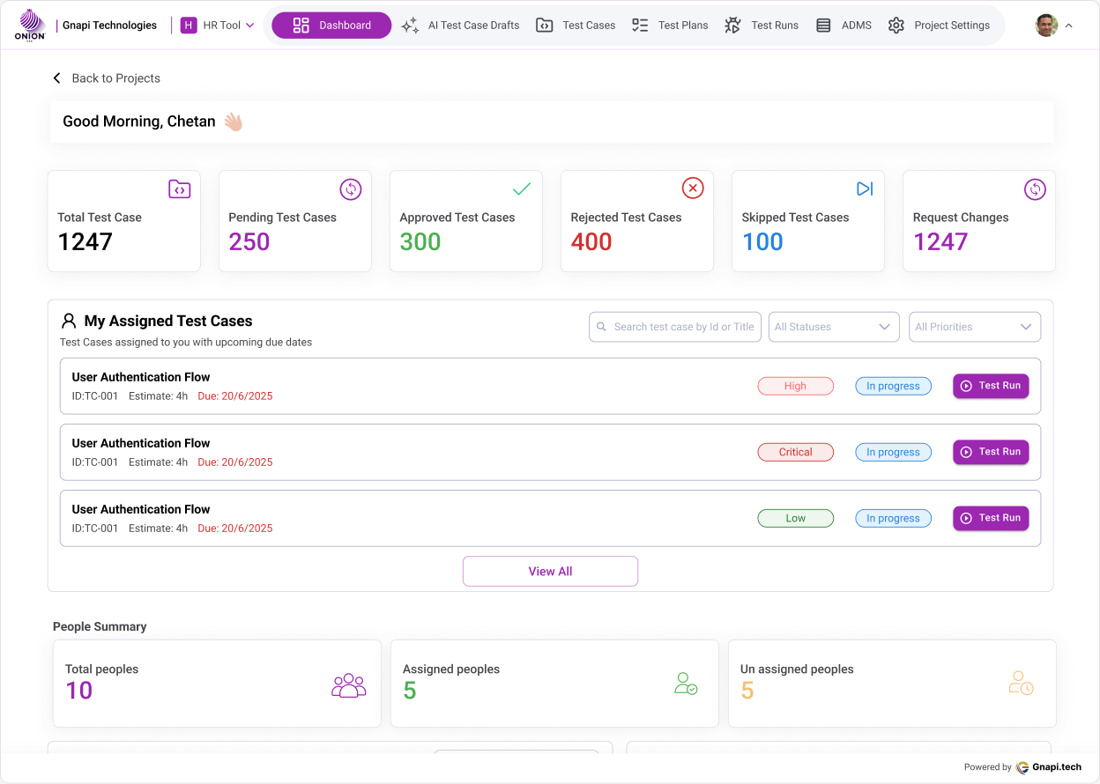
Task: Click the Un assigned peoples clock icon
Action: [1021, 683]
